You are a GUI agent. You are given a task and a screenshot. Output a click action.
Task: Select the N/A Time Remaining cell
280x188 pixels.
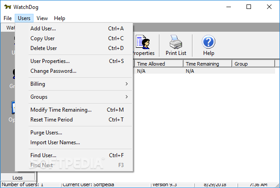tap(190, 71)
